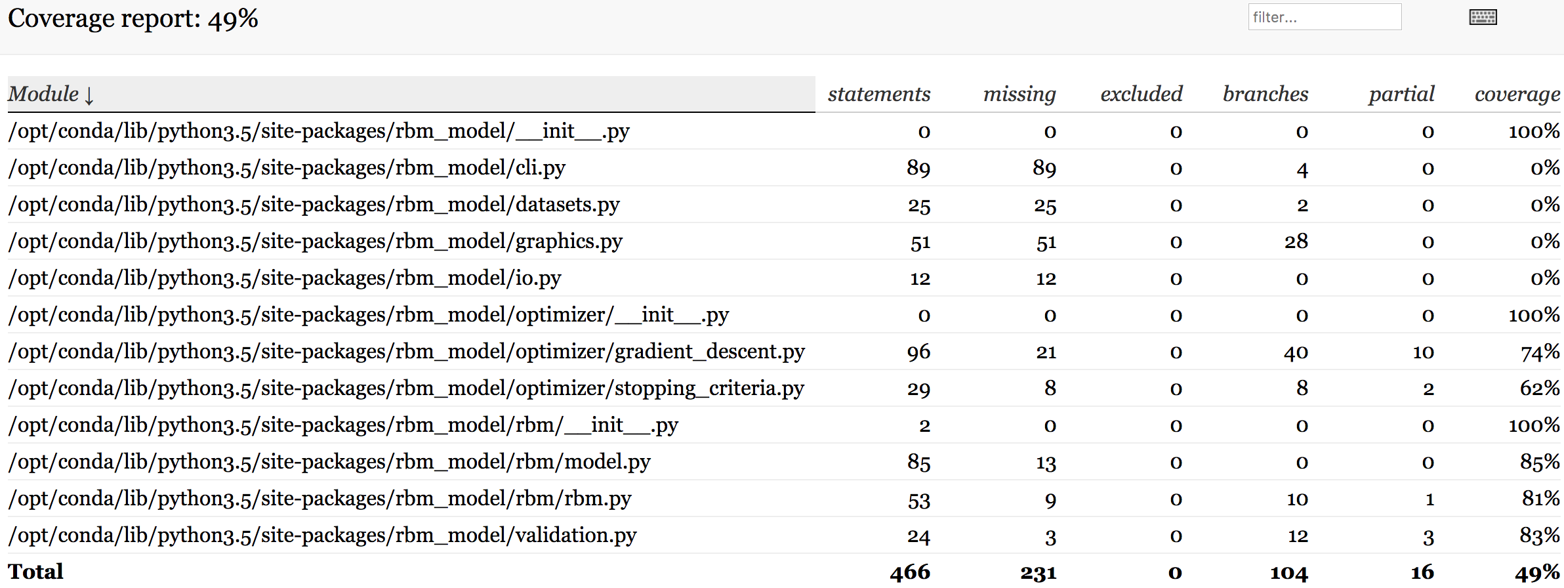This screenshot has height=588, width=1564.
Task: Click the Total row label
Action: (x=35, y=572)
